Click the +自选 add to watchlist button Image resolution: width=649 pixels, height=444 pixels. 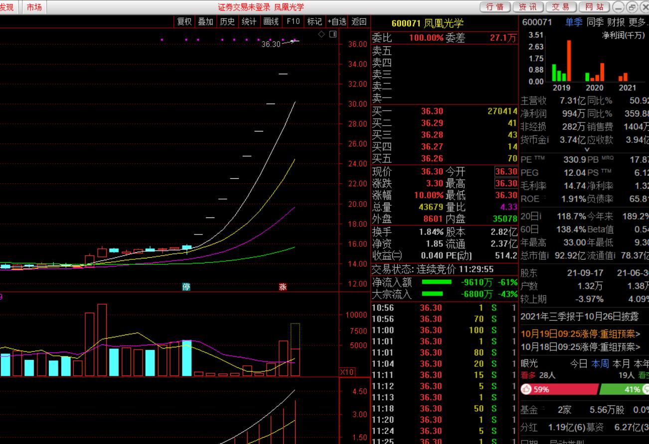tap(337, 21)
